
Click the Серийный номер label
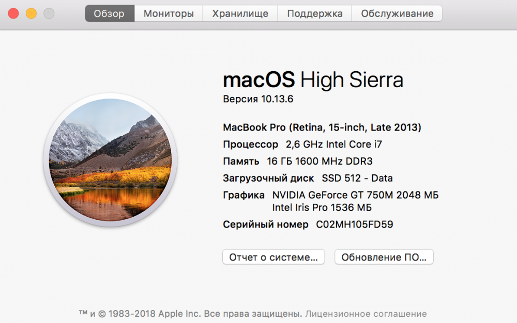pos(266,224)
